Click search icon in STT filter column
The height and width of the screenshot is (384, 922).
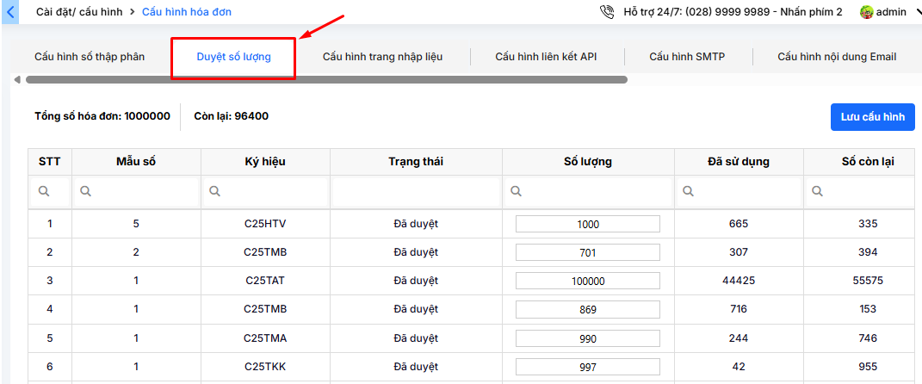[43, 192]
